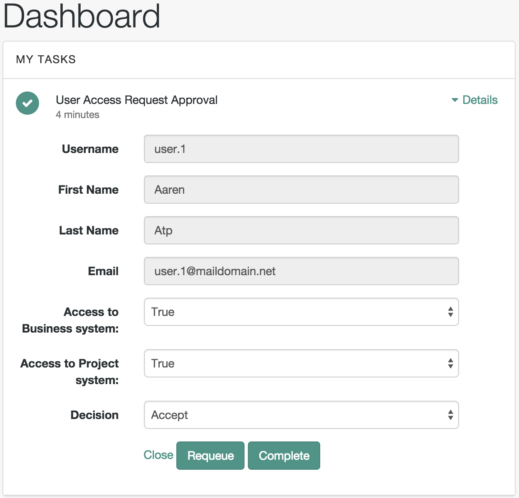
Task: Select the User Access Request Approval title
Action: point(137,100)
